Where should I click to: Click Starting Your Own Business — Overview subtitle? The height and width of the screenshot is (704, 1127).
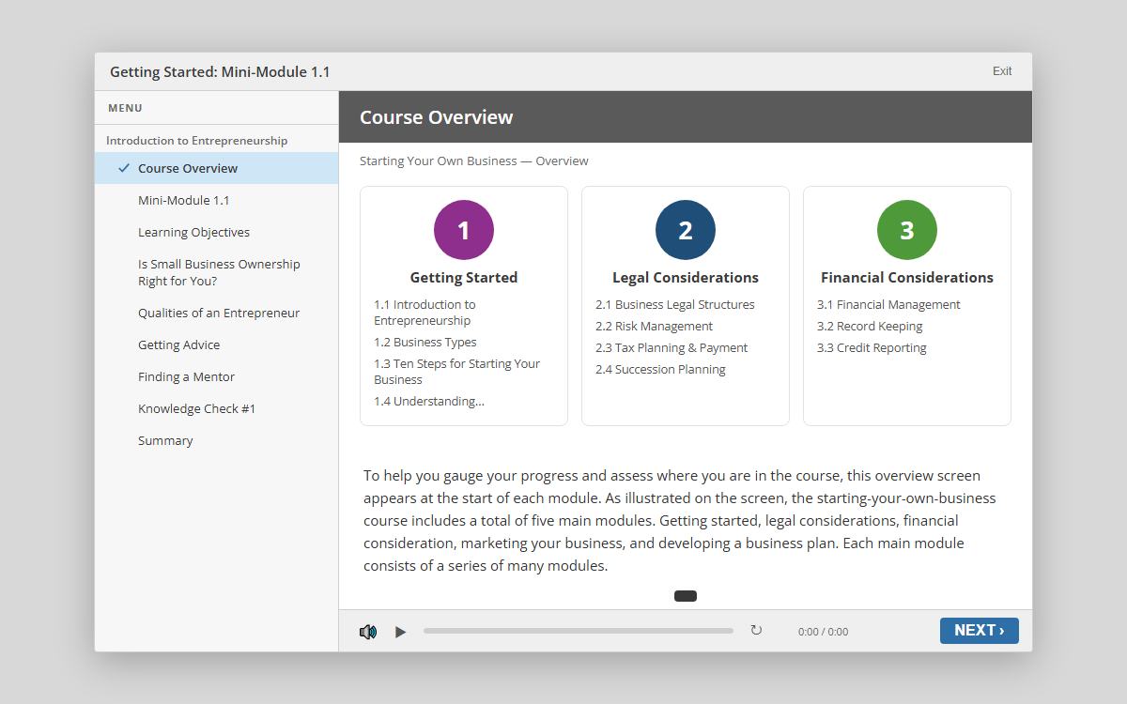(474, 161)
